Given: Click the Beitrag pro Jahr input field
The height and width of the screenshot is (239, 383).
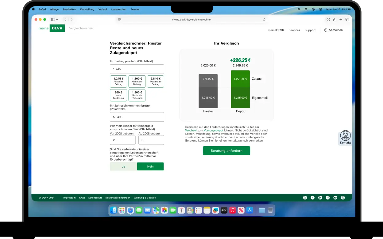Looking at the screenshot, I should tap(137, 69).
